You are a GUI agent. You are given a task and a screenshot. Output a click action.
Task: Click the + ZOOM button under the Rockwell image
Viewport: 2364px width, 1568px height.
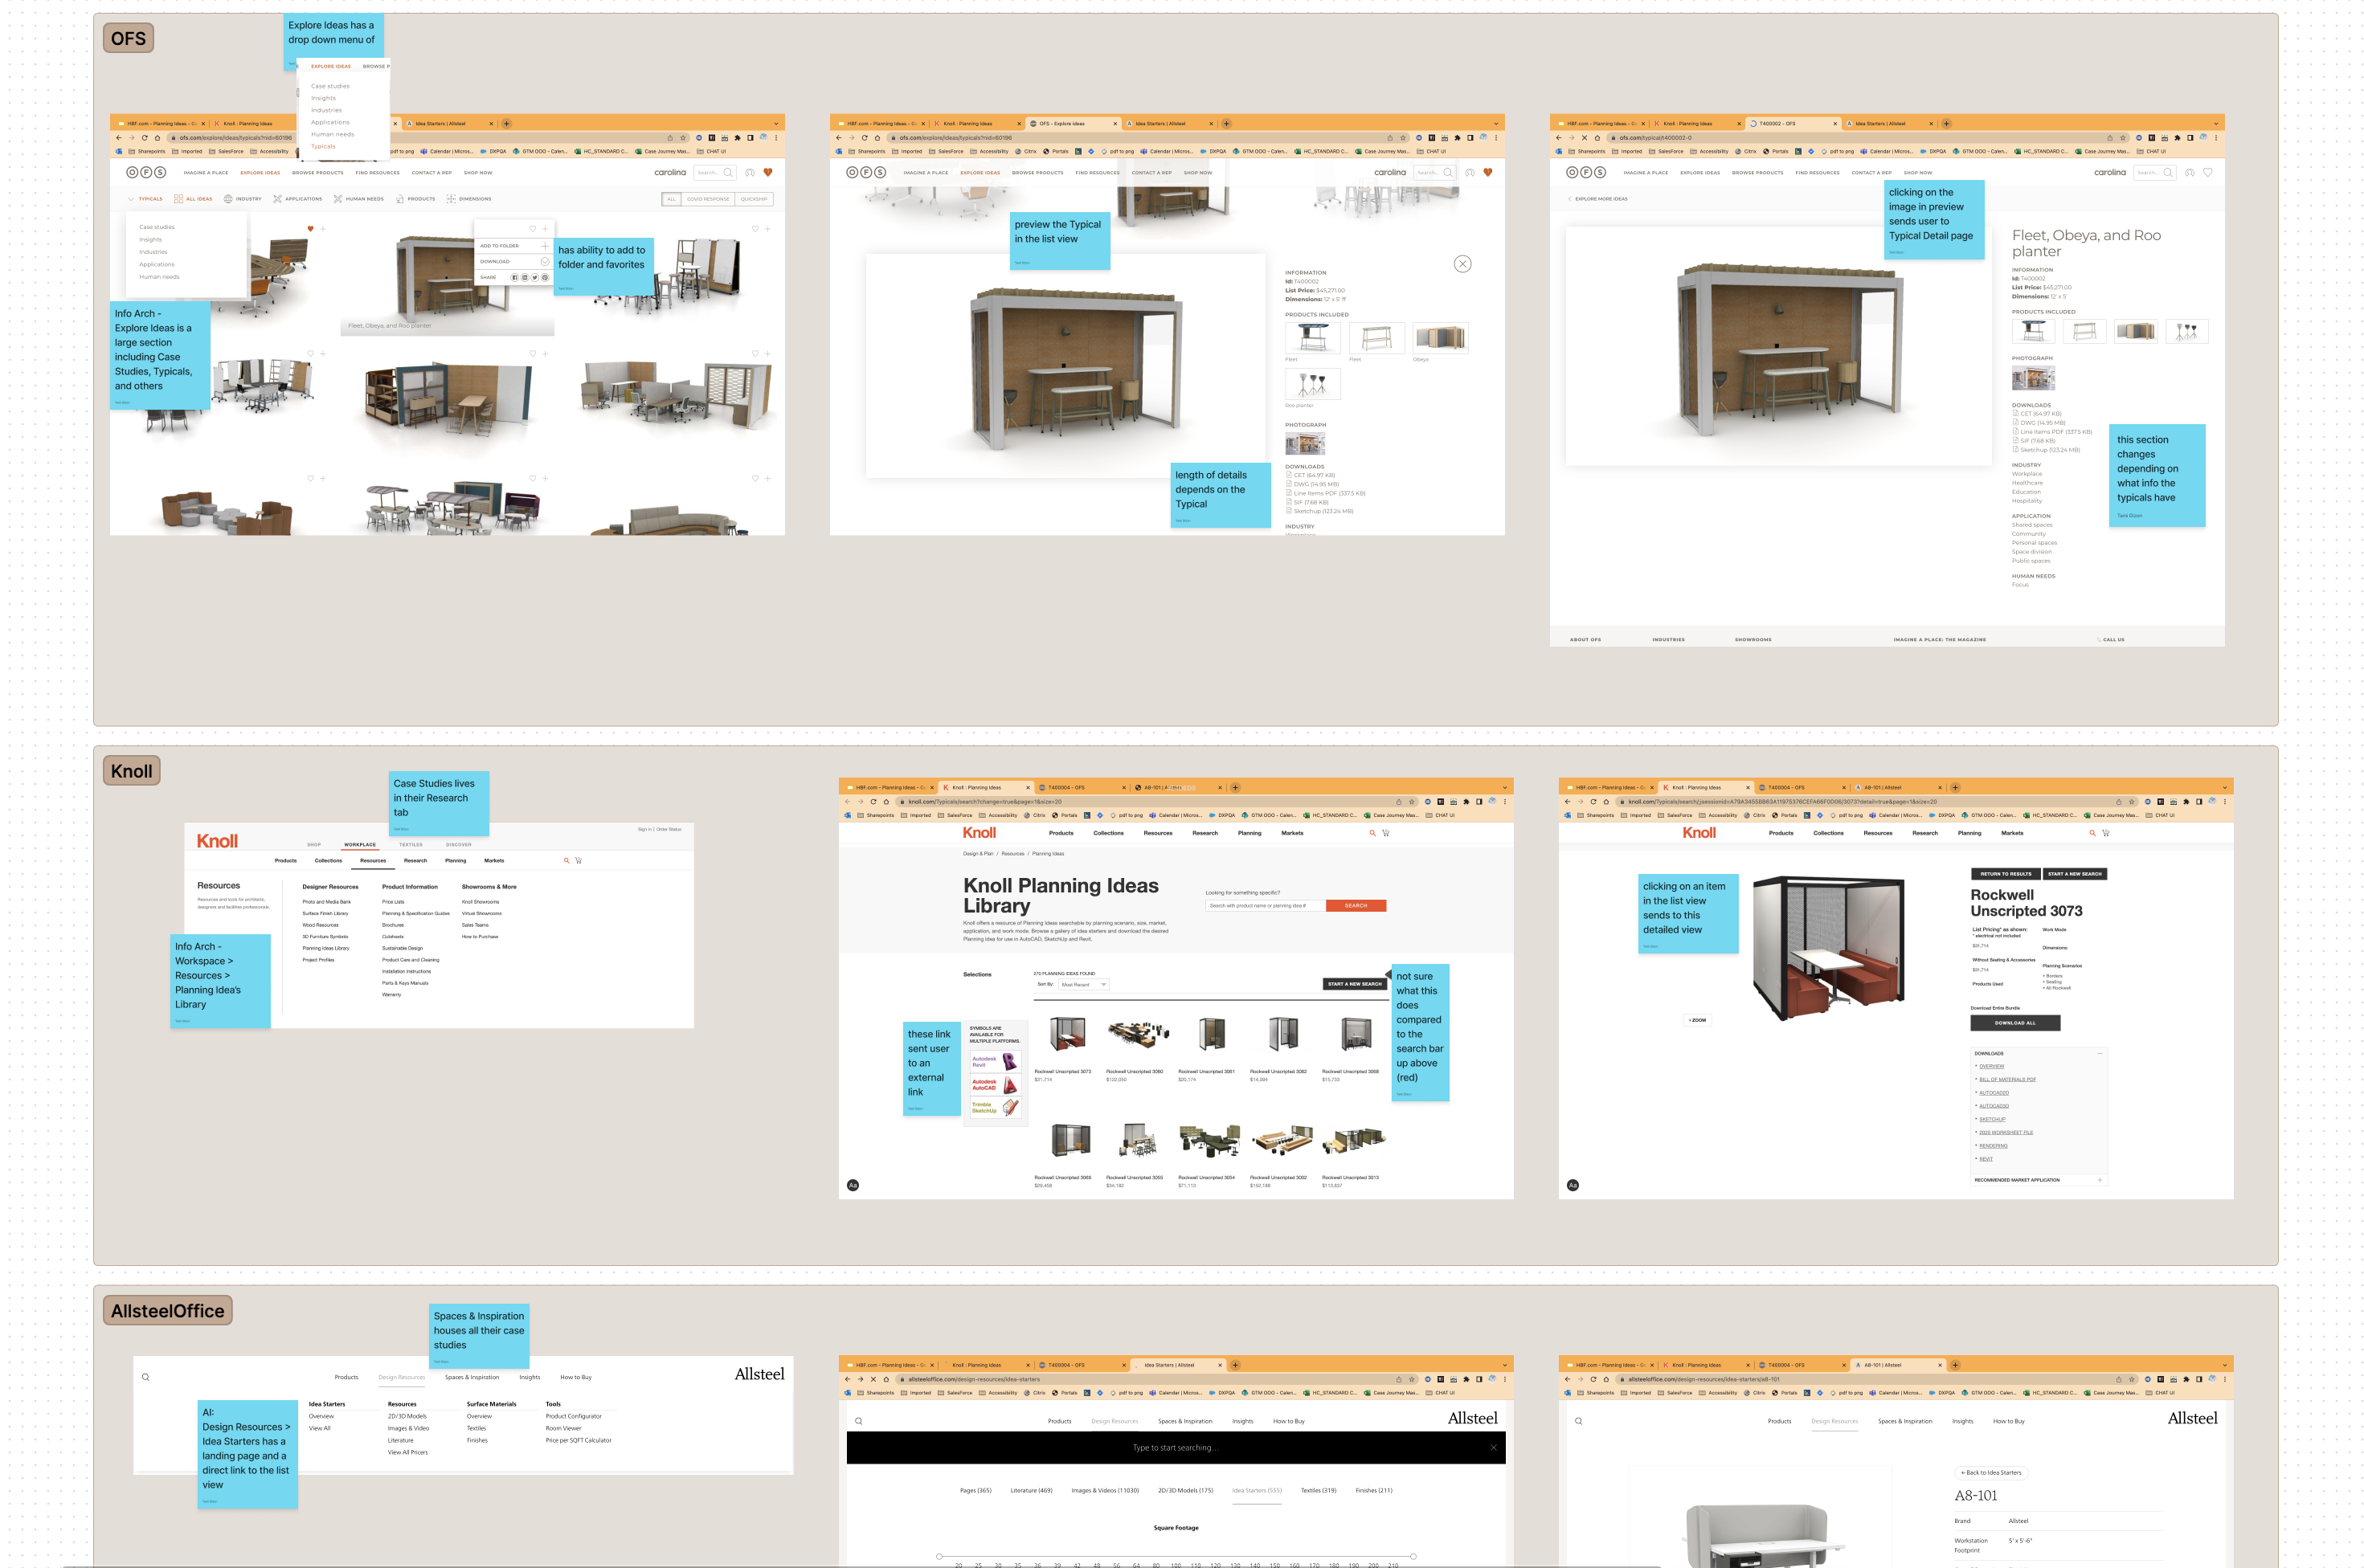[1698, 1020]
